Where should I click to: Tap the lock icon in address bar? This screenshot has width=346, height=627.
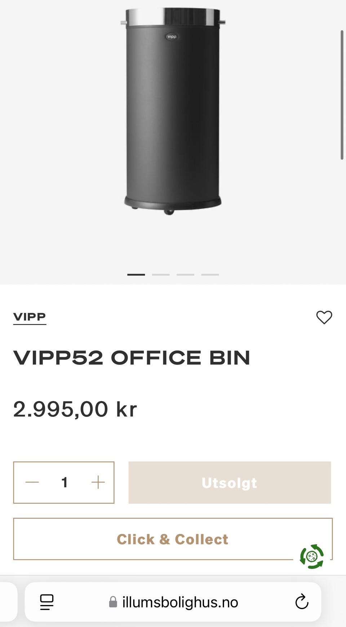pos(113,602)
